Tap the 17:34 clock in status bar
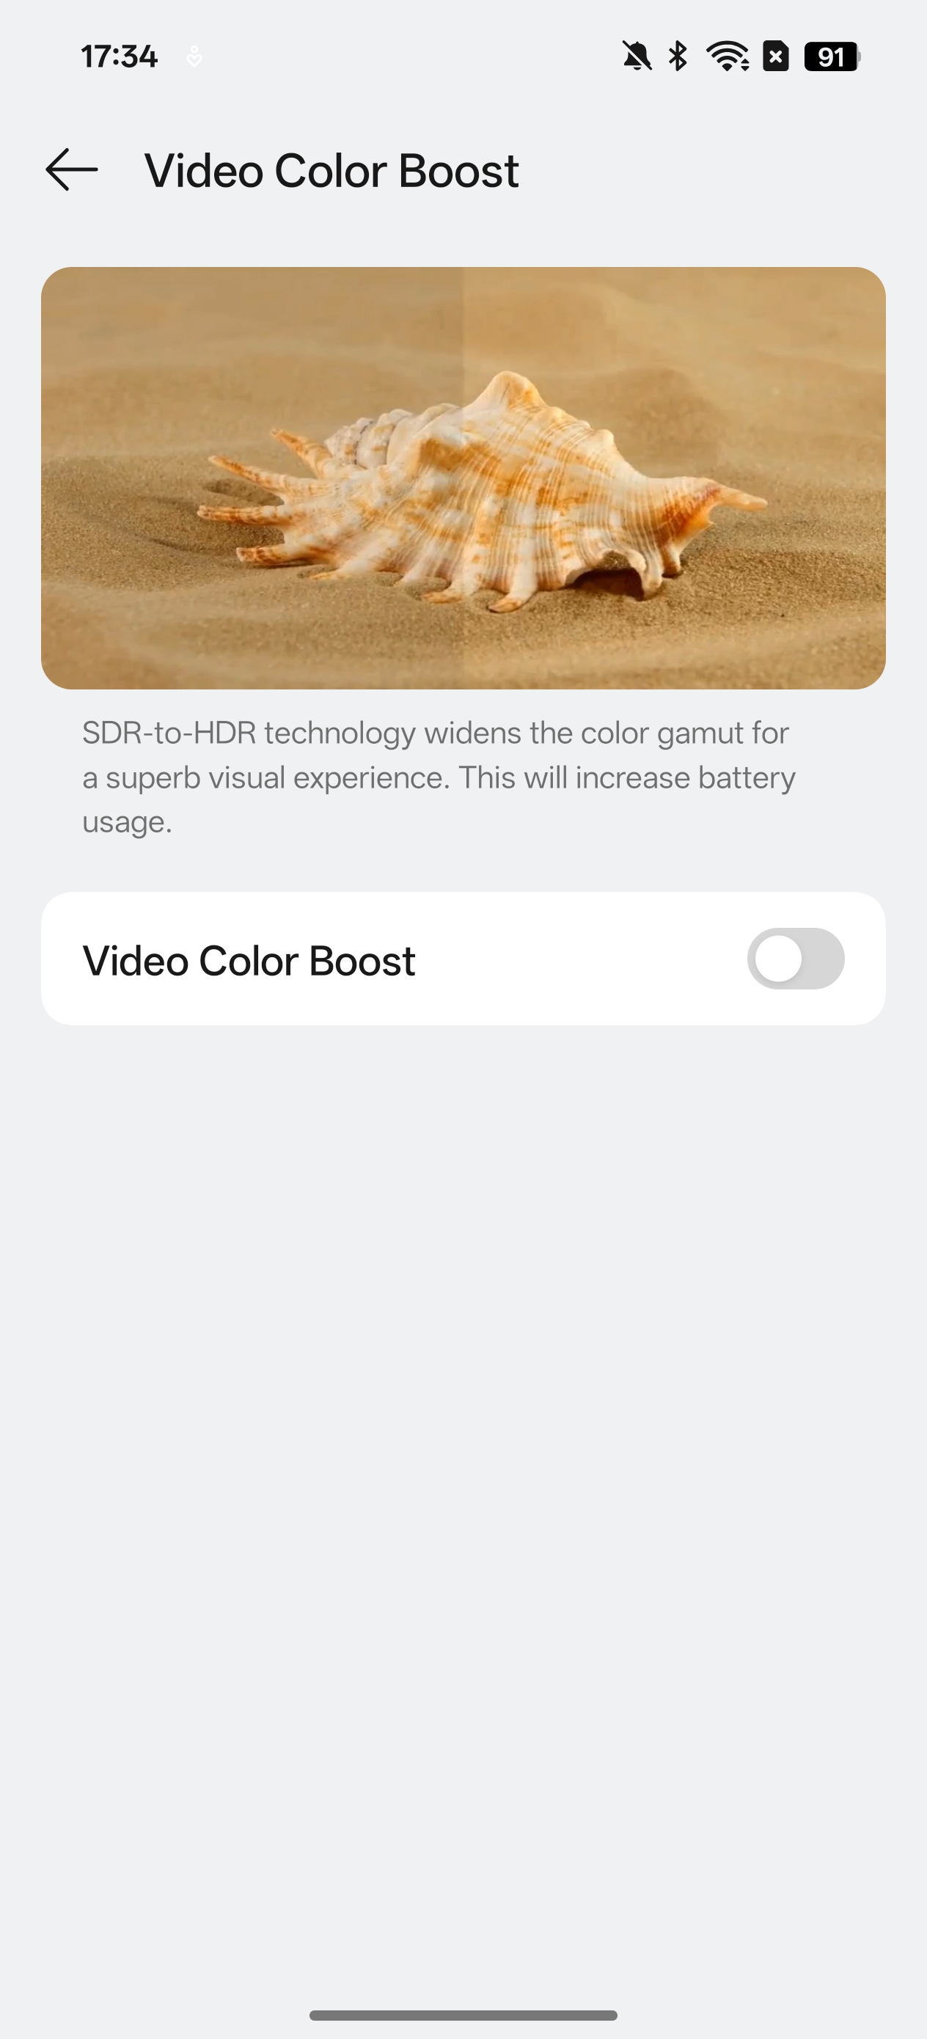The width and height of the screenshot is (927, 2039). point(120,57)
